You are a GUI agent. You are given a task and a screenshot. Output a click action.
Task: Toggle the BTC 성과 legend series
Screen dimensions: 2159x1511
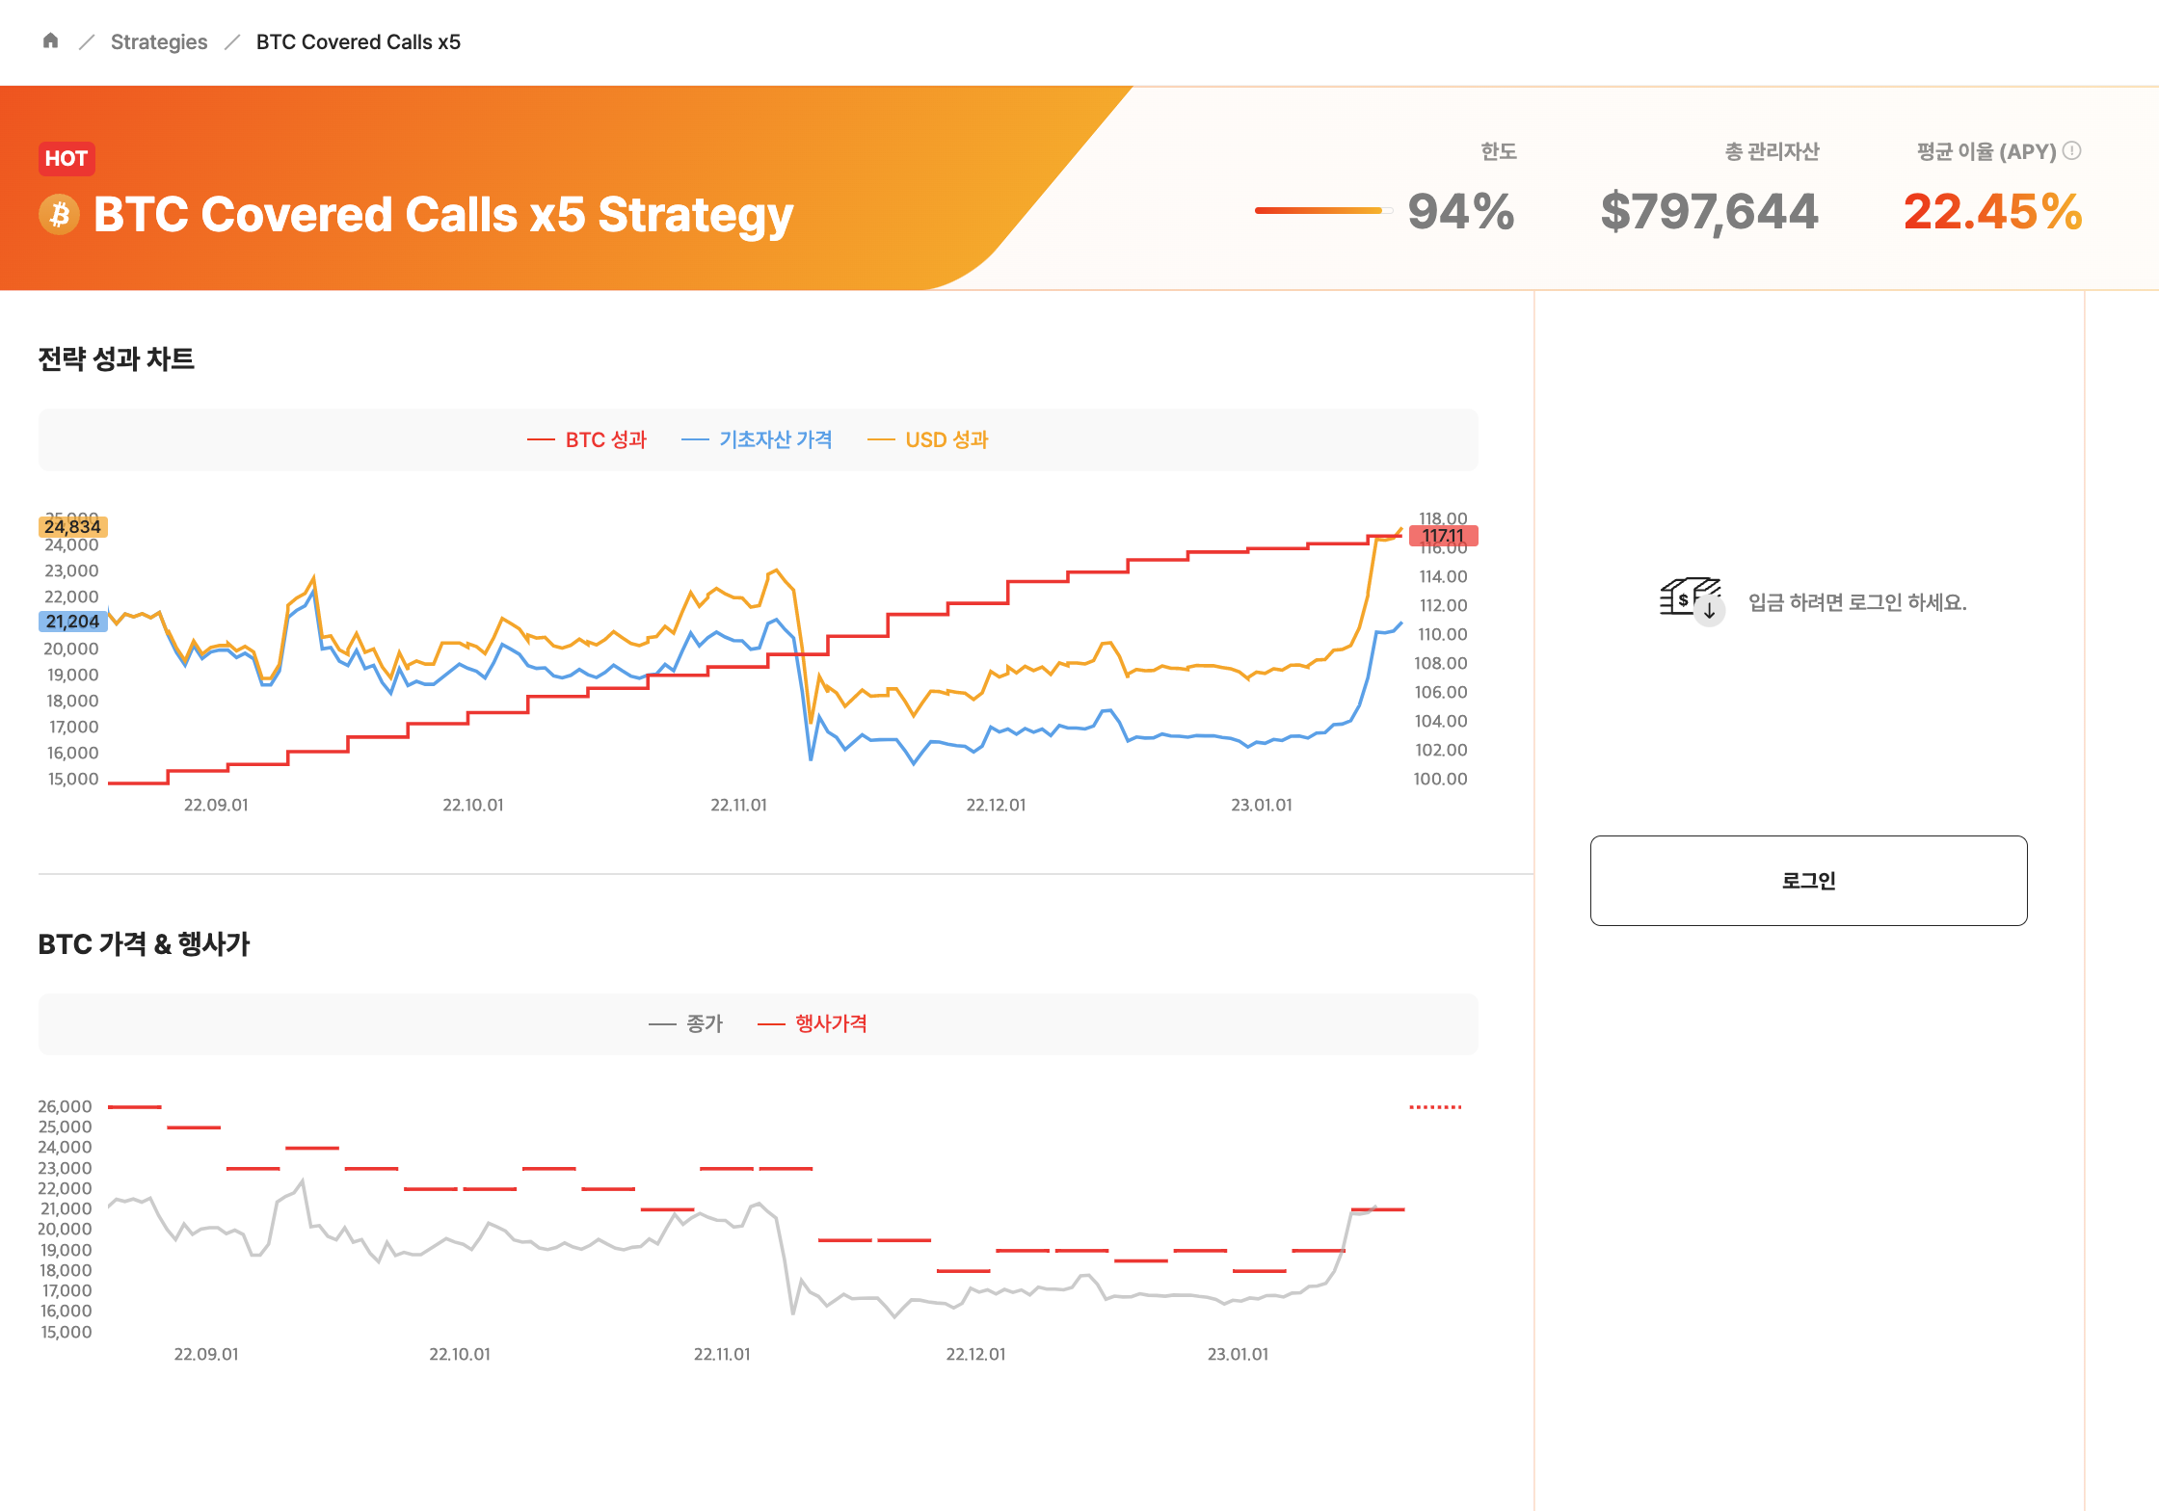point(587,439)
